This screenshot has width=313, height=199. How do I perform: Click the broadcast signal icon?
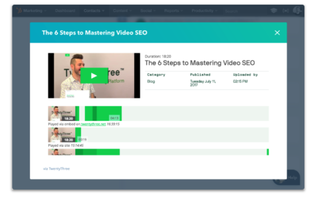click(286, 11)
